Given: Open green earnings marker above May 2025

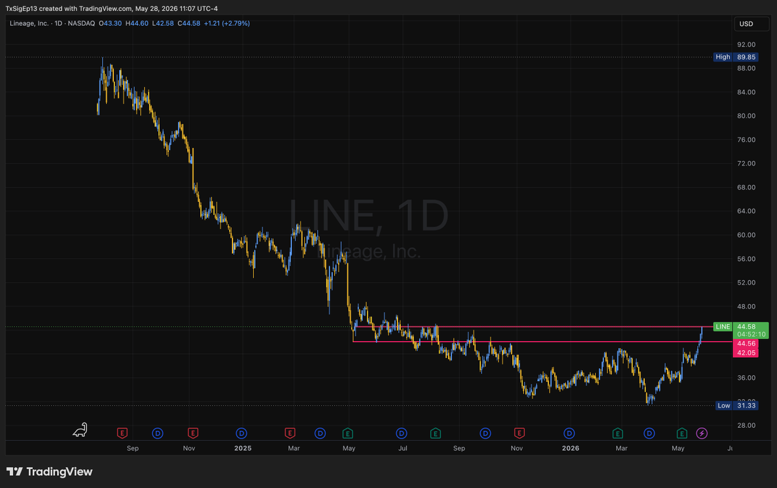Looking at the screenshot, I should 347,432.
